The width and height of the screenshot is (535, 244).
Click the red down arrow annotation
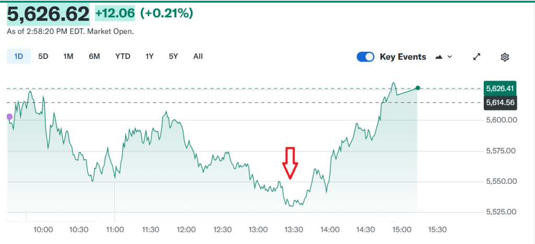point(290,163)
